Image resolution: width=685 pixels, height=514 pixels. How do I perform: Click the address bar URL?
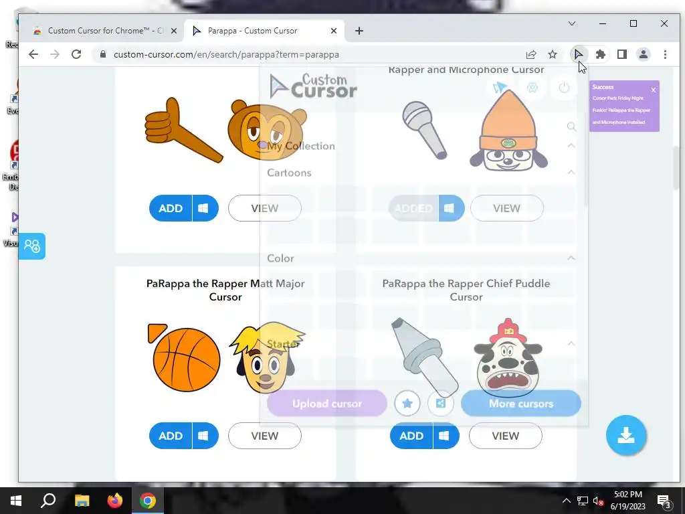click(226, 55)
